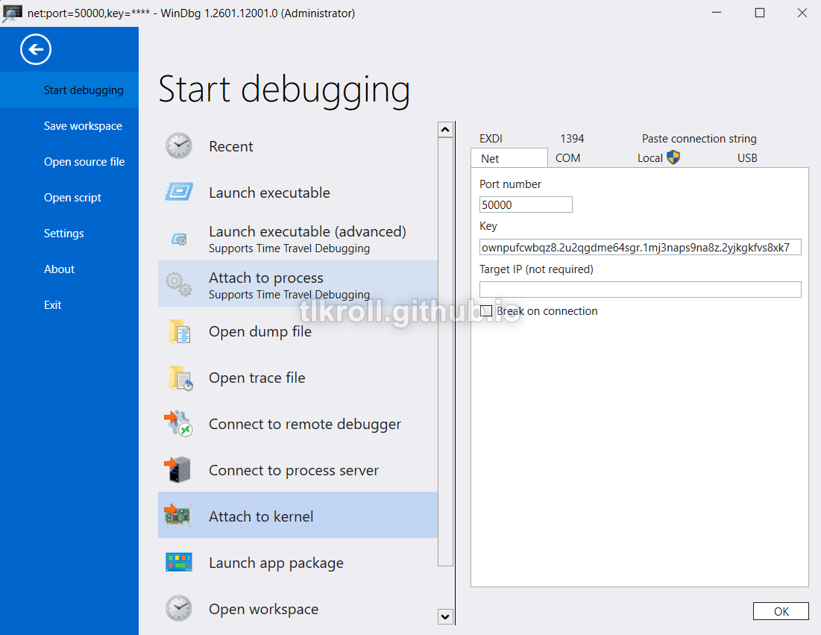Click the back arrow circle icon
This screenshot has height=635, width=821.
tap(36, 50)
